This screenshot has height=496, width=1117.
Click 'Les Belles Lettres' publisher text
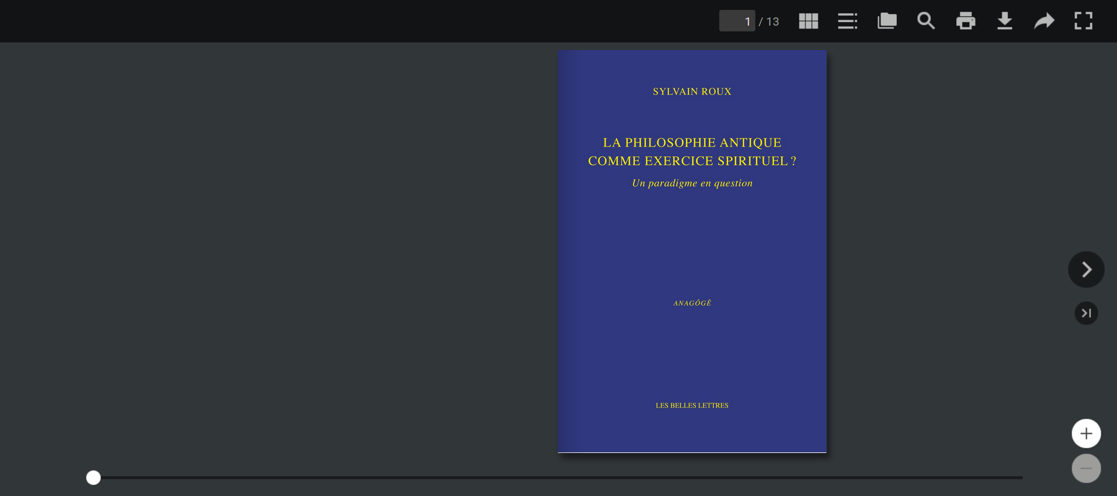coord(692,406)
